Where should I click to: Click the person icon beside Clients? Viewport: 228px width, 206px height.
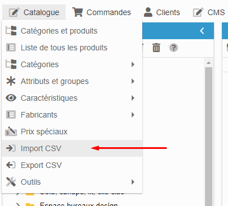pyautogui.click(x=148, y=12)
